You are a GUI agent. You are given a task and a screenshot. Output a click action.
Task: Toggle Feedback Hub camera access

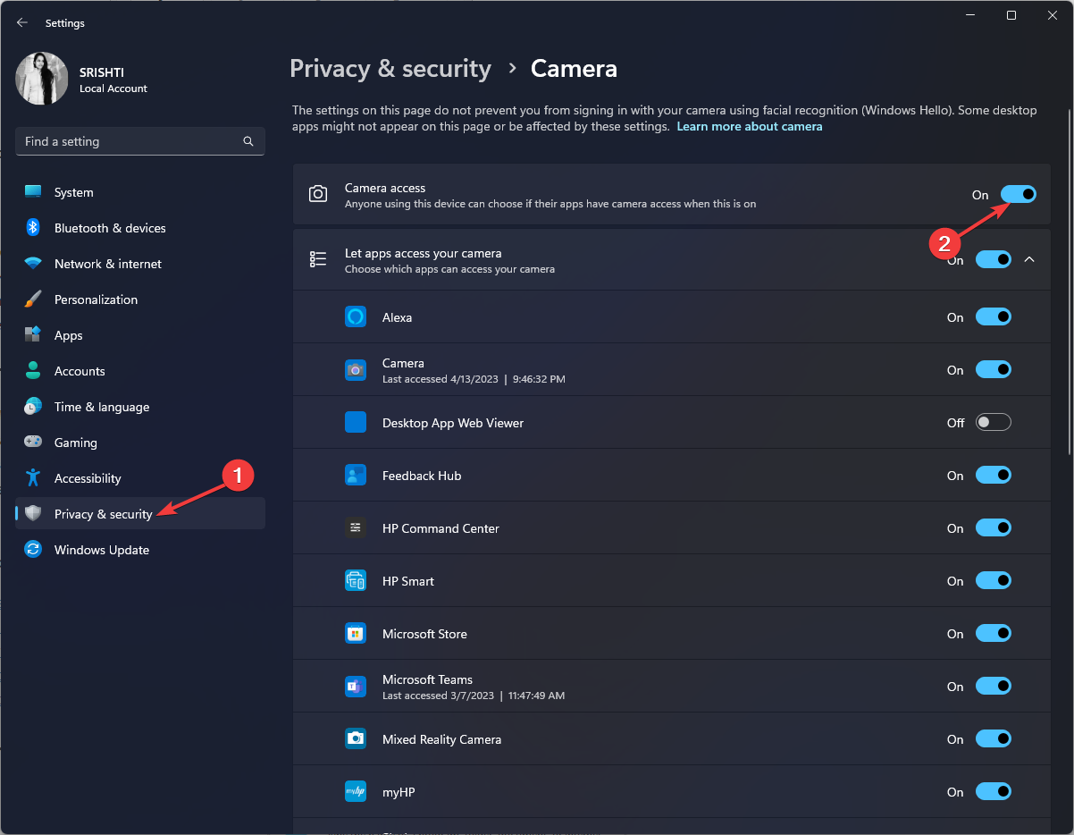click(x=994, y=475)
